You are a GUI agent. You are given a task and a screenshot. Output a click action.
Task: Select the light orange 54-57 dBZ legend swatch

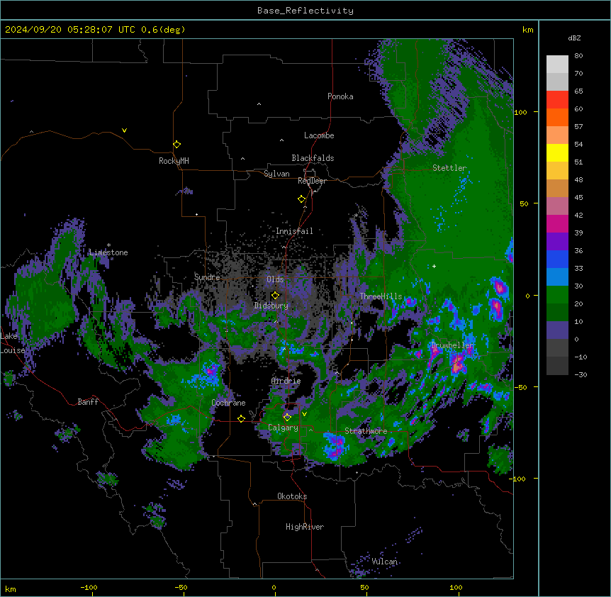557,135
